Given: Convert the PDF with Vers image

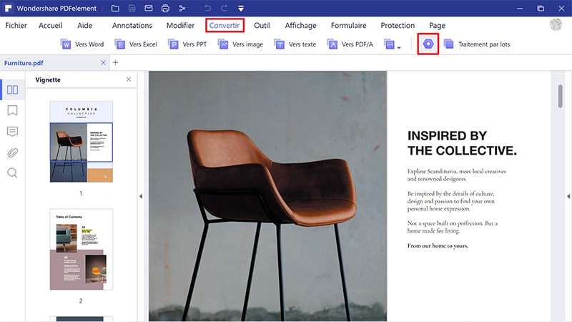Looking at the screenshot, I should tap(240, 44).
